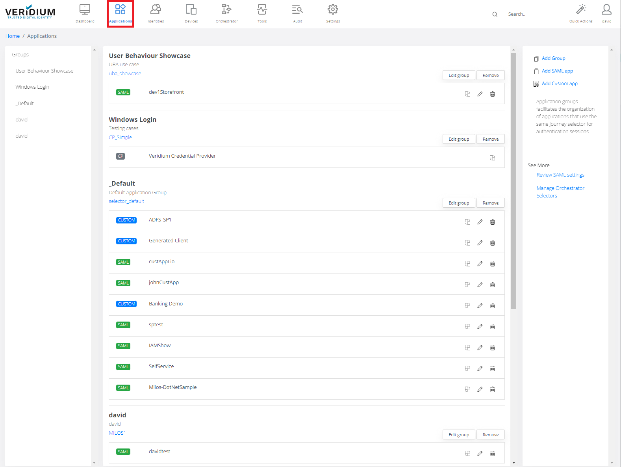
Task: Duplicate the ADFS_SP1 application
Action: 467,222
